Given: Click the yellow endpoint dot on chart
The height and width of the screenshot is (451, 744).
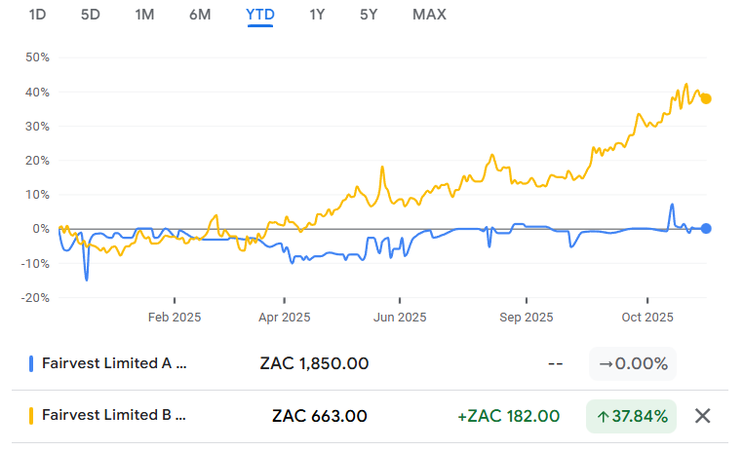Looking at the screenshot, I should click(706, 98).
